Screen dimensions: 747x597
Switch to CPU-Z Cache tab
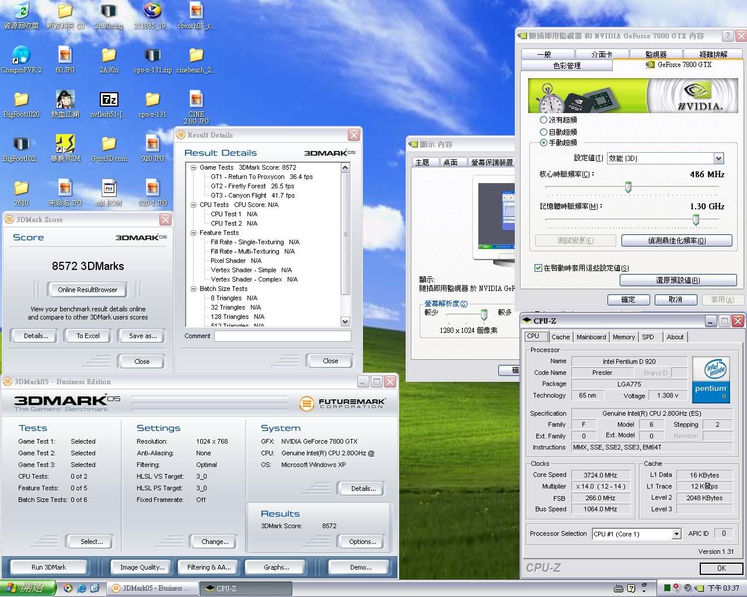click(560, 337)
